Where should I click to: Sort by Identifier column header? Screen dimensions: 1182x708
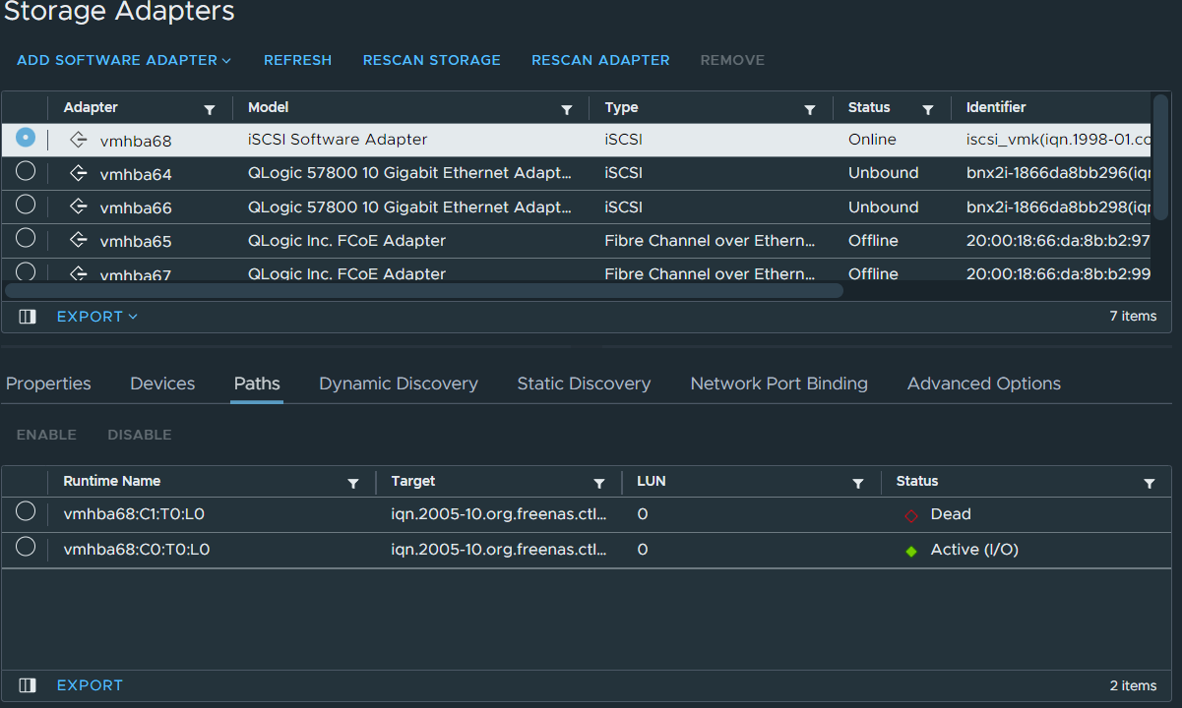(x=996, y=107)
